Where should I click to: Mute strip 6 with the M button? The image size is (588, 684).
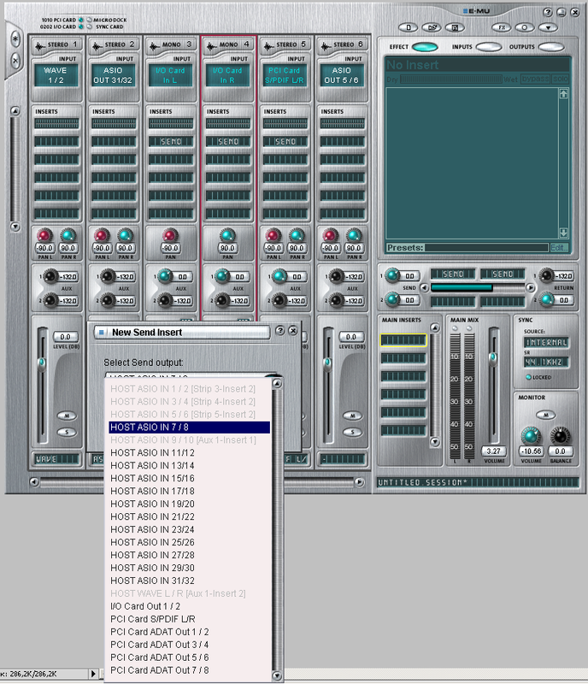tap(352, 416)
